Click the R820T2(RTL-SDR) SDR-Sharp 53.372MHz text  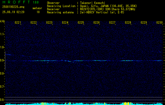(108, 9)
